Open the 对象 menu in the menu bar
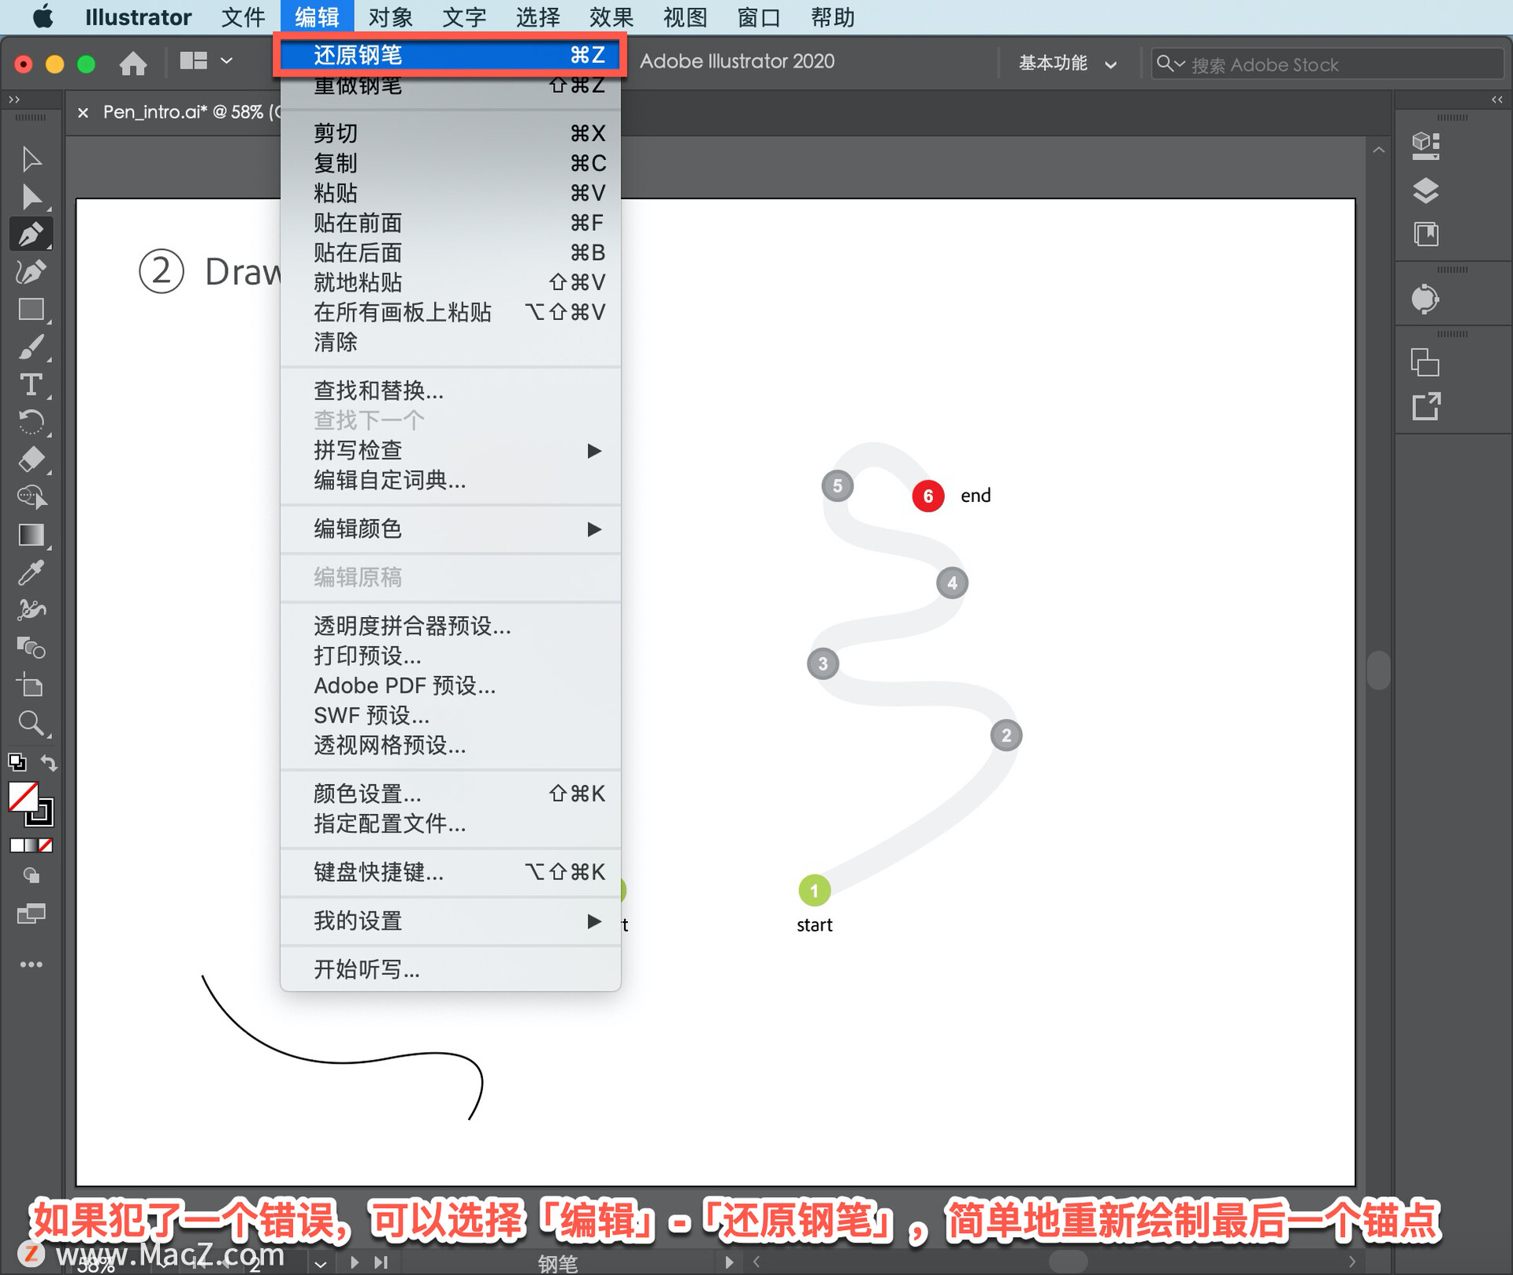Screen dimensions: 1513x1275 389,17
